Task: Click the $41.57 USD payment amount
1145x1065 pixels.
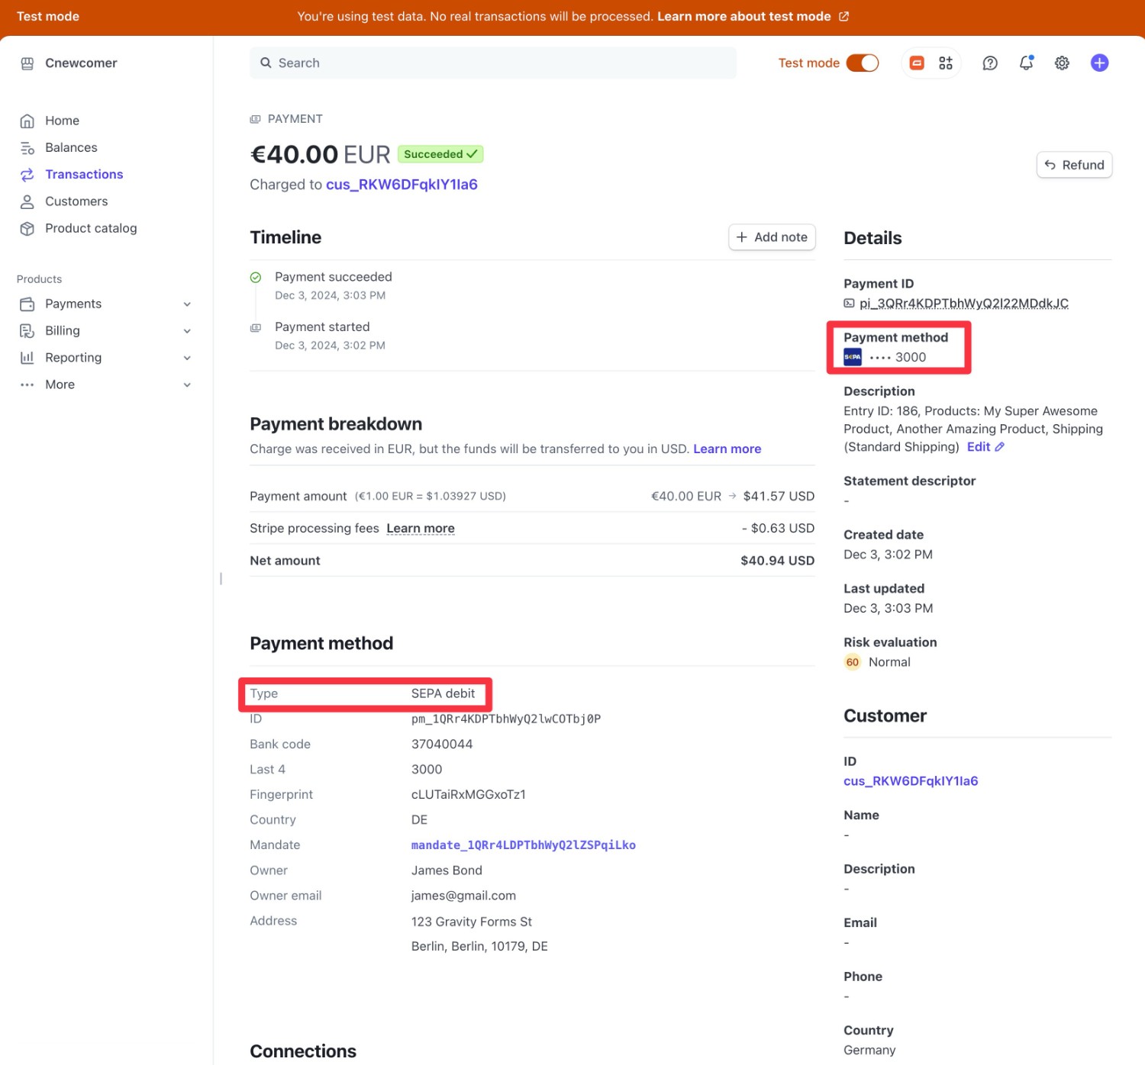Action: [779, 497]
